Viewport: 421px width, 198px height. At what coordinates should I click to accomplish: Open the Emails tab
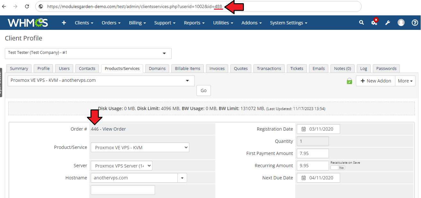click(x=319, y=68)
